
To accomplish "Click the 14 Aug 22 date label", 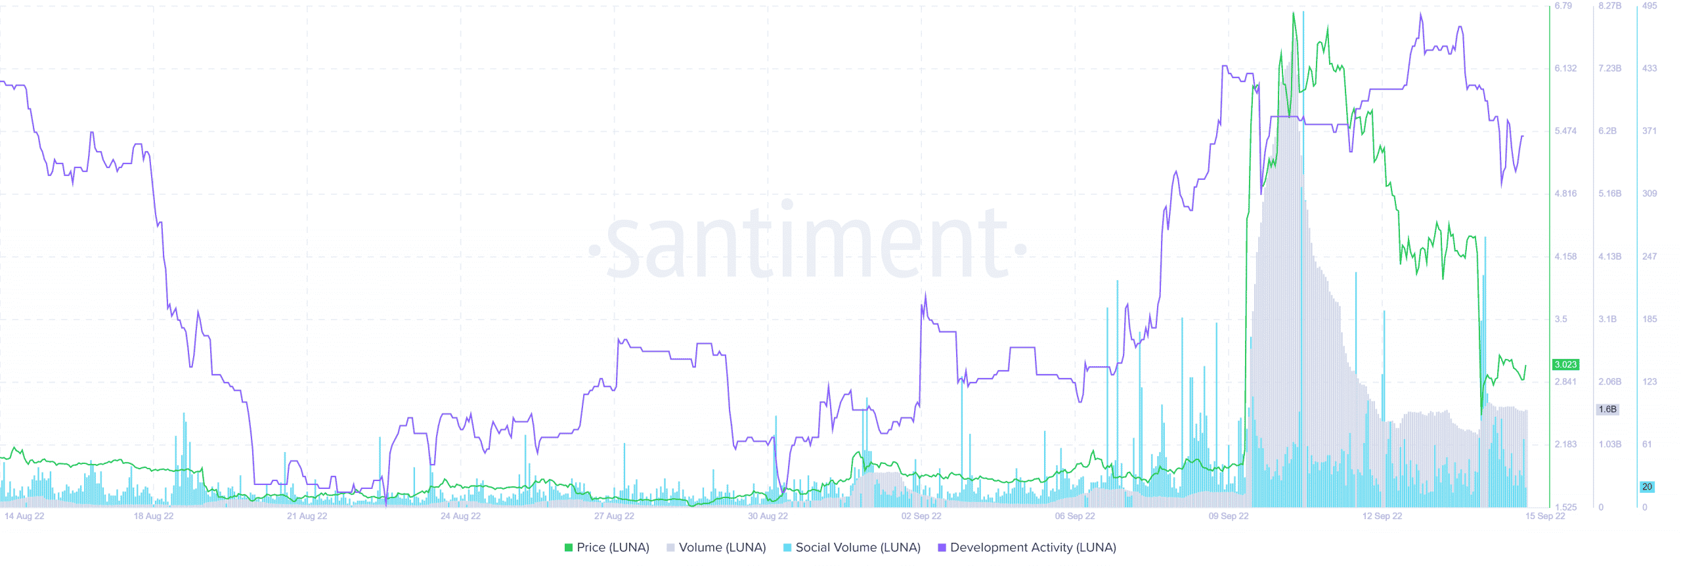I will [24, 516].
